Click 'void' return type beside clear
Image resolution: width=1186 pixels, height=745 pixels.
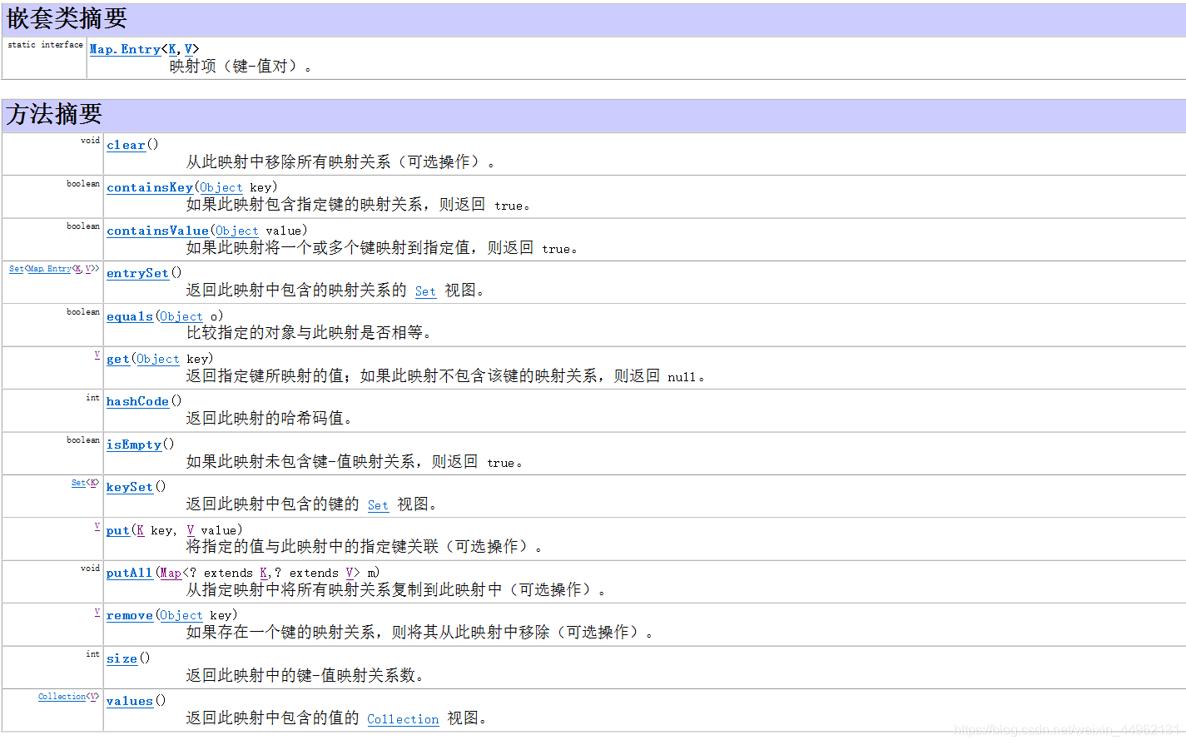click(x=90, y=141)
